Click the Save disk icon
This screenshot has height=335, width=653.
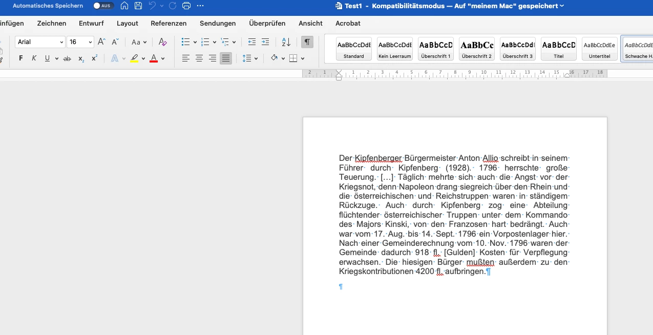click(138, 6)
